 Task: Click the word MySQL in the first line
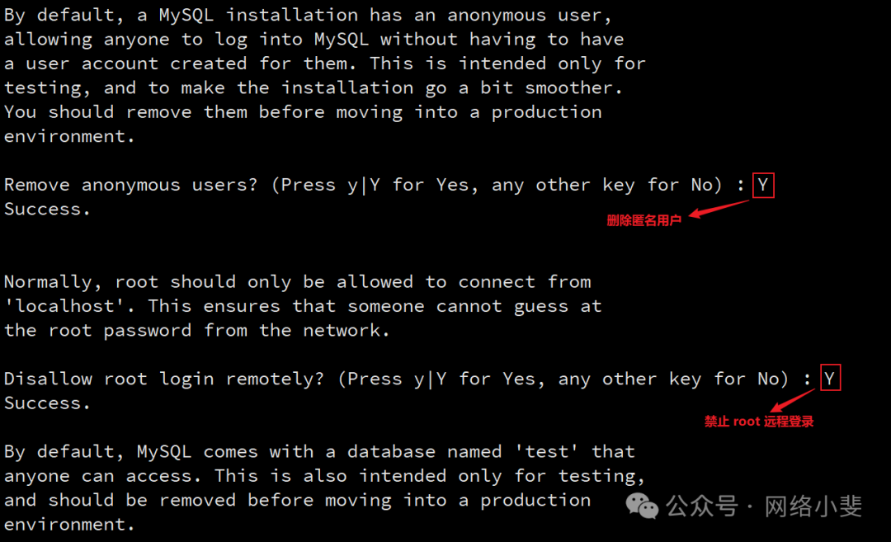tap(186, 16)
